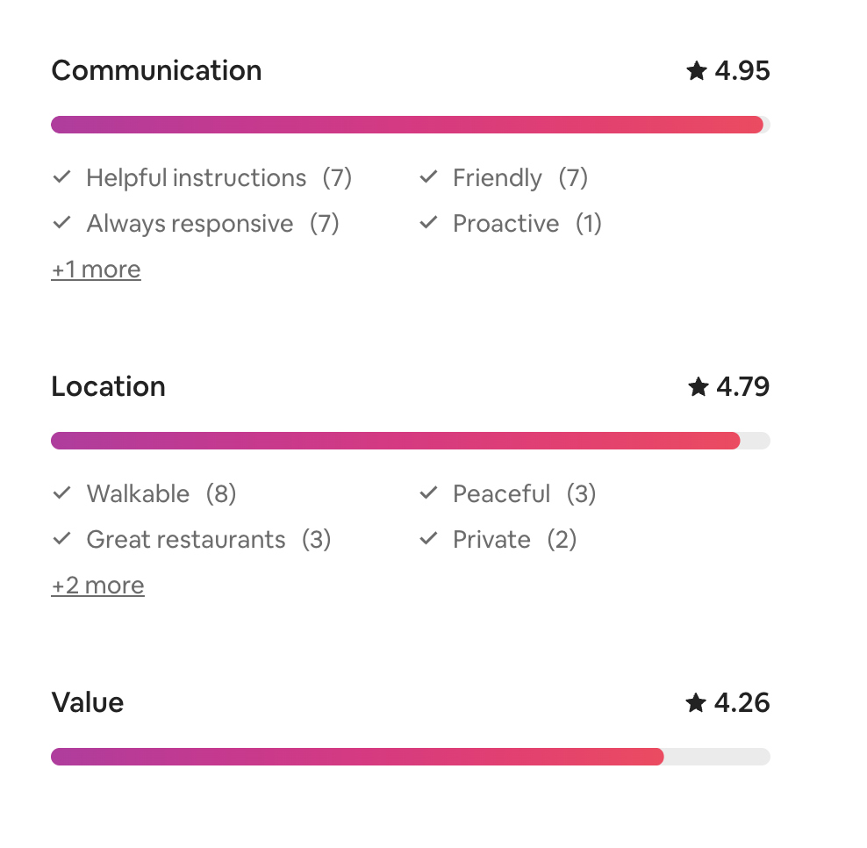Screen dimensions: 867x848
Task: Click the Communication rating bar
Action: click(x=410, y=125)
